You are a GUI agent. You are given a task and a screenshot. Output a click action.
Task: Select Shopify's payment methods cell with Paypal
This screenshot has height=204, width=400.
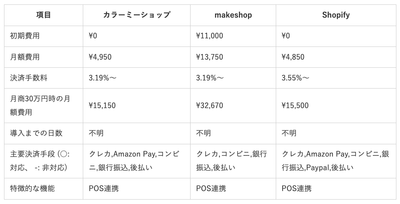point(335,161)
